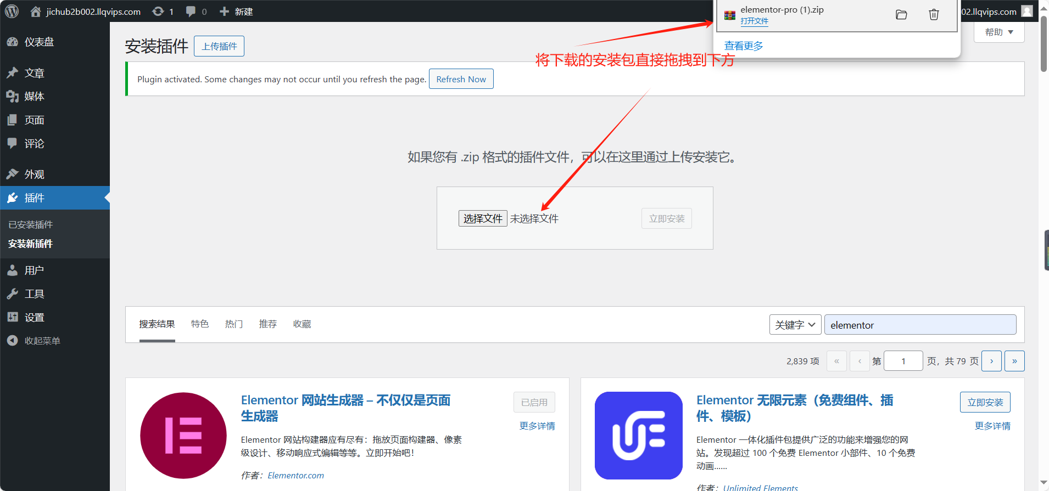This screenshot has width=1049, height=491.
Task: Open the 关键字 search type dropdown
Action: coord(795,325)
